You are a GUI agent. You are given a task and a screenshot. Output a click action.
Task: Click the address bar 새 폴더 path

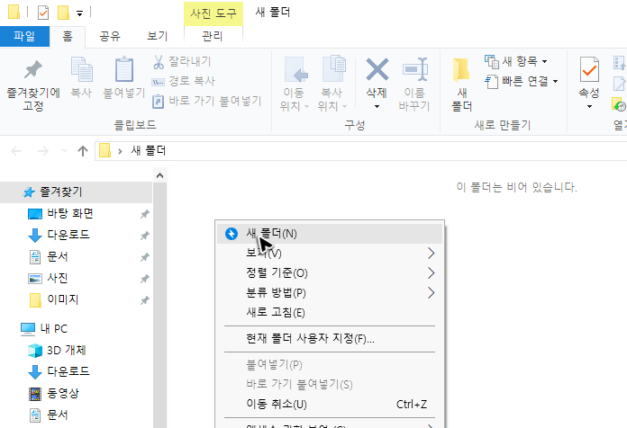[x=149, y=151]
